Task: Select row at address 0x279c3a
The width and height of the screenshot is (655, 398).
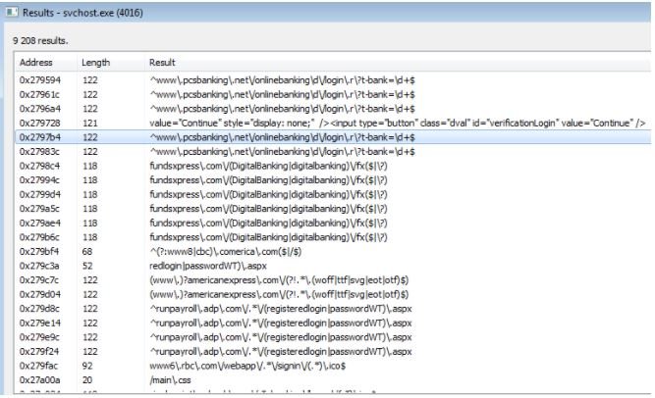Action: click(x=333, y=266)
